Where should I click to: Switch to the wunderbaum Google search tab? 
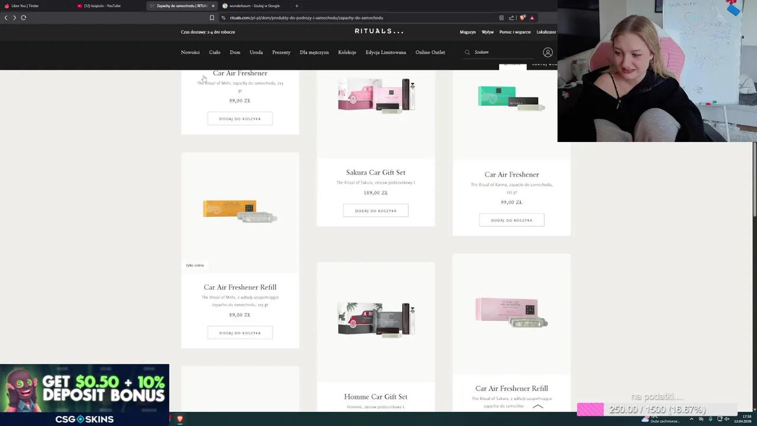click(254, 6)
